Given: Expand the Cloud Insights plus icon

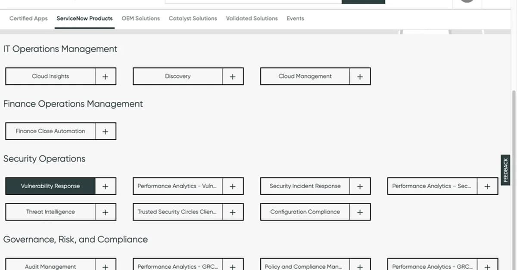Looking at the screenshot, I should coord(106,77).
